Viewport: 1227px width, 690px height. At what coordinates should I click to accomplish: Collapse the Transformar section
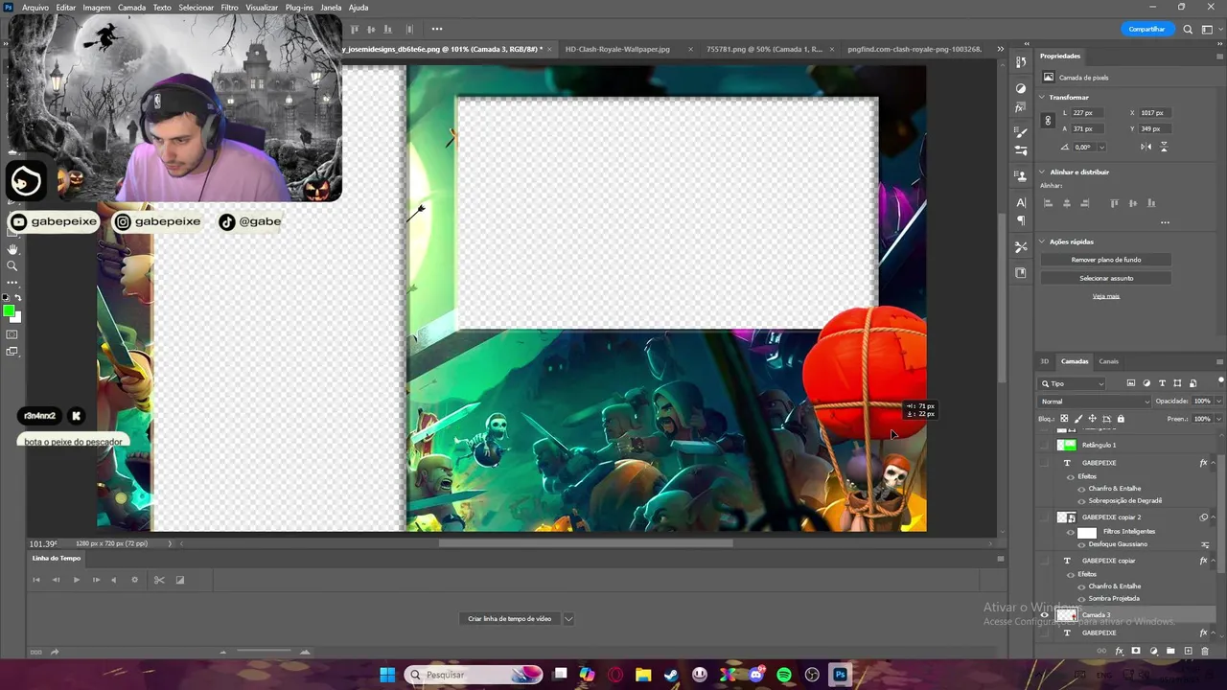[x=1043, y=97]
